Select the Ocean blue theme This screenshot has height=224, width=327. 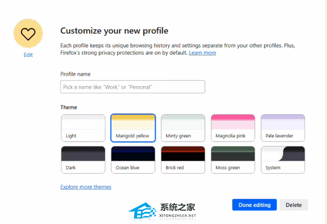coord(133,160)
